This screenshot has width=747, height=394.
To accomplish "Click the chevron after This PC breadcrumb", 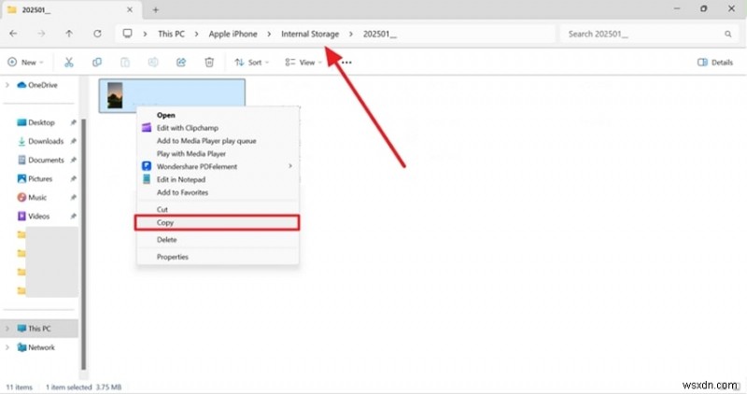I will (196, 34).
